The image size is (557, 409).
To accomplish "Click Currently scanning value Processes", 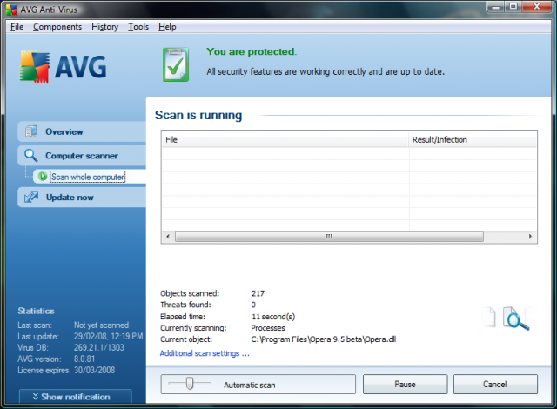I will click(268, 328).
